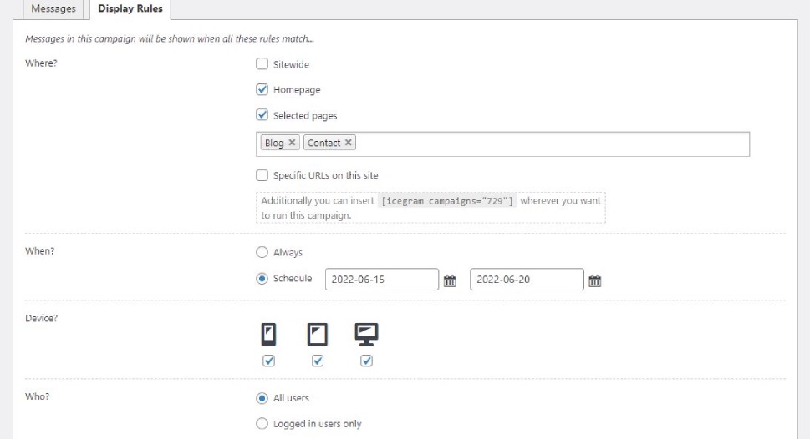Open the Display Rules tab
The image size is (810, 439).
point(130,9)
